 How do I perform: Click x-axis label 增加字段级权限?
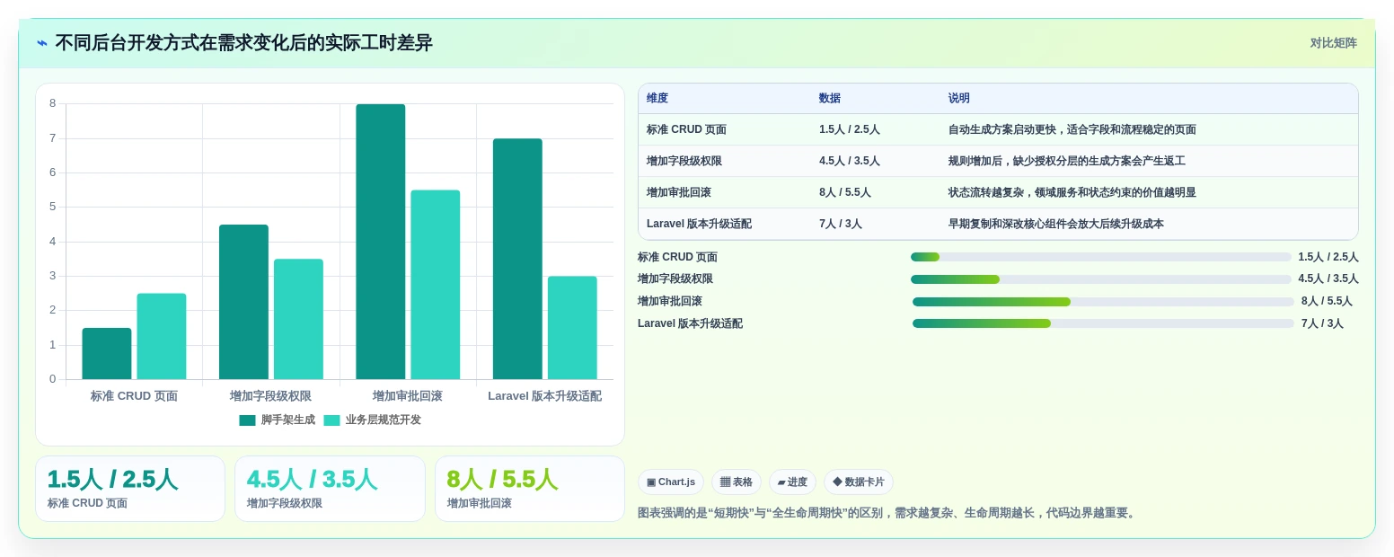271,396
